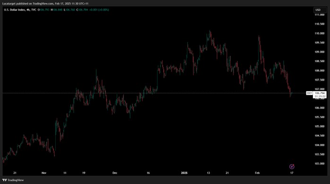Click the 17 date on time axis
330x184 pixels.
click(x=292, y=173)
